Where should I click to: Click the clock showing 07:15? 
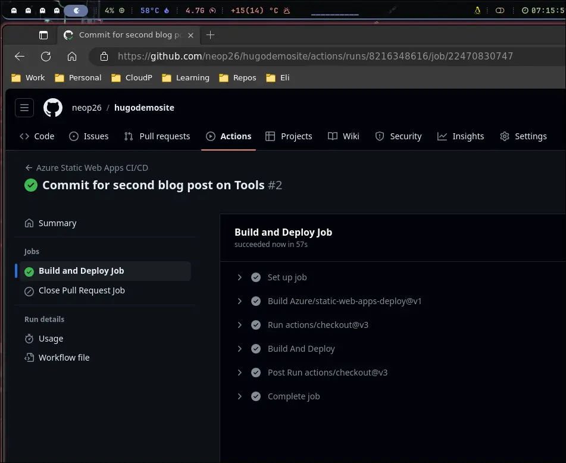click(543, 11)
